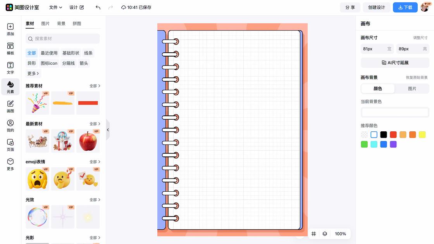Filter materials by 基础形状

pos(71,53)
